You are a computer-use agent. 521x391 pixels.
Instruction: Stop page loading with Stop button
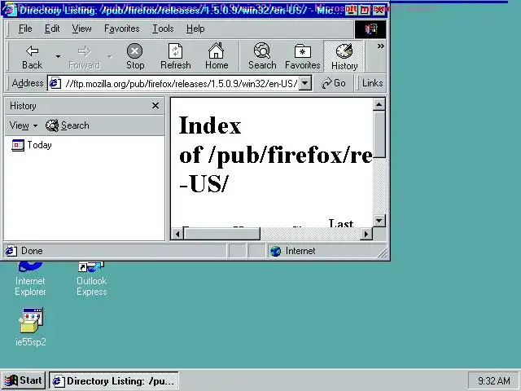(135, 56)
